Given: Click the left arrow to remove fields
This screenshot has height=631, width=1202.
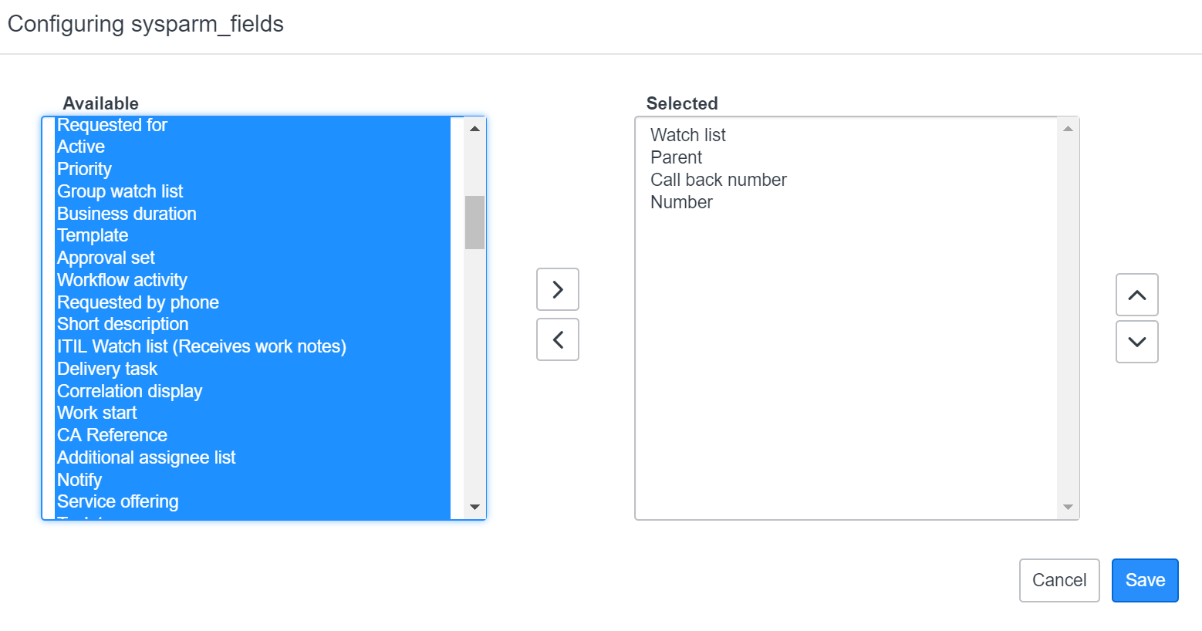Looking at the screenshot, I should tap(557, 339).
